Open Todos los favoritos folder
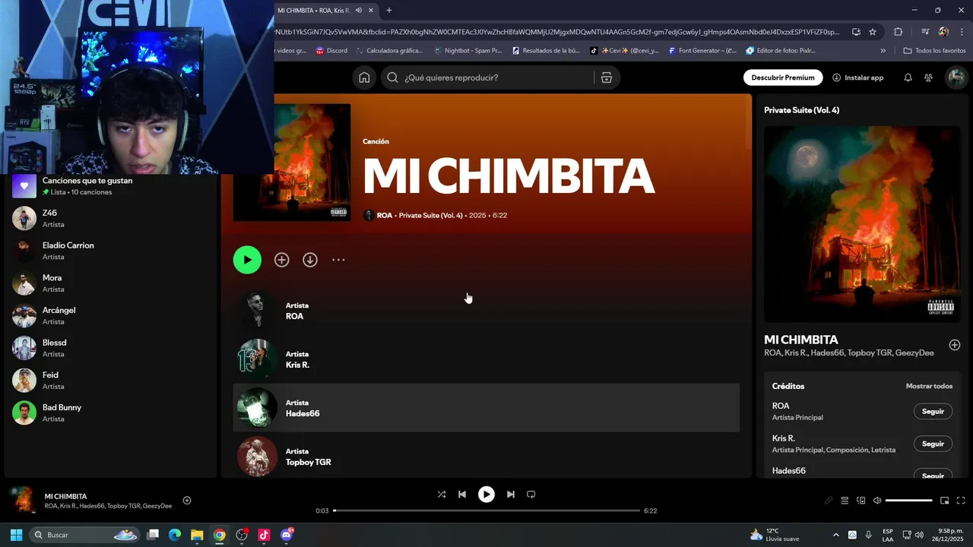Image resolution: width=973 pixels, height=547 pixels. click(x=935, y=51)
